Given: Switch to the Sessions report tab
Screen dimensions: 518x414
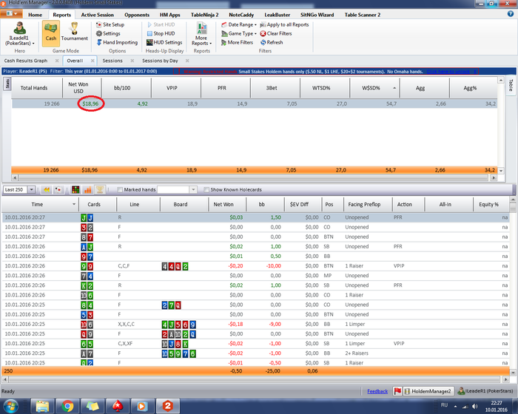Looking at the screenshot, I should 112,61.
